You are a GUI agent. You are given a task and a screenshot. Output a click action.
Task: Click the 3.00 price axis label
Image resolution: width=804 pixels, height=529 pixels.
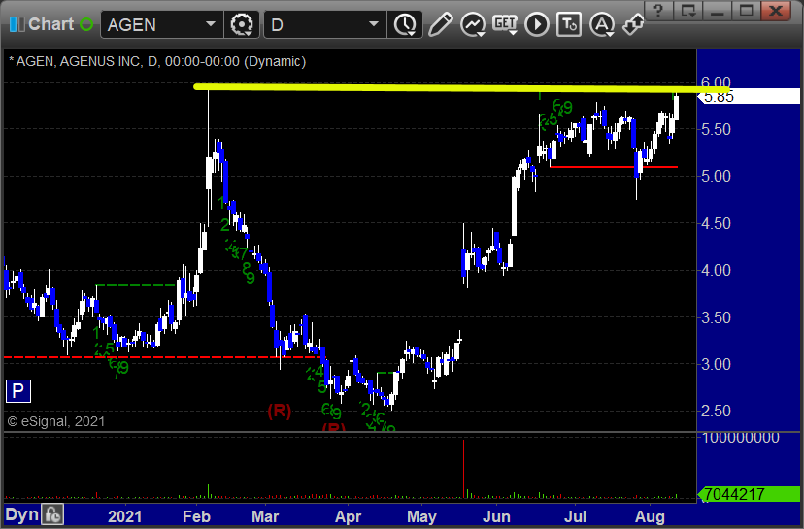(716, 364)
